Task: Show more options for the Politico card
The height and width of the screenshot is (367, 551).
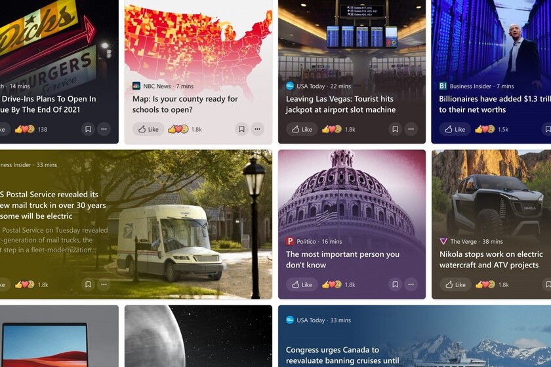Action: click(411, 284)
